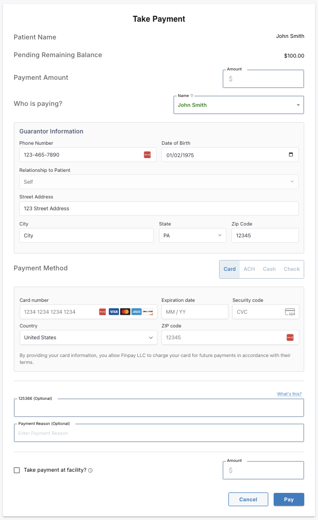
Task: Focus the Expiration date field
Action: (x=195, y=312)
